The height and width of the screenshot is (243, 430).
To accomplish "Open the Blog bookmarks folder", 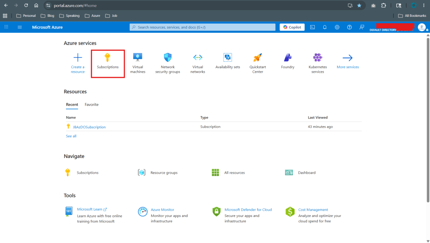I will point(47,16).
